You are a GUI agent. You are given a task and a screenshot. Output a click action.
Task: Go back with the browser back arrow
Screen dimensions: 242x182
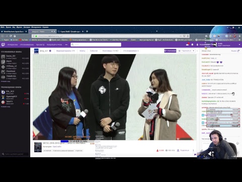3,36
